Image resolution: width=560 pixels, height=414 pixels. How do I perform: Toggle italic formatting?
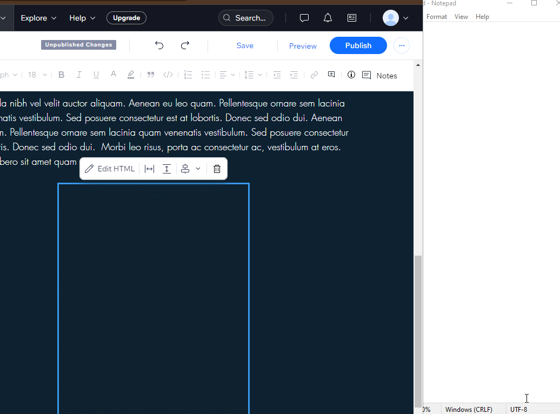pos(79,75)
